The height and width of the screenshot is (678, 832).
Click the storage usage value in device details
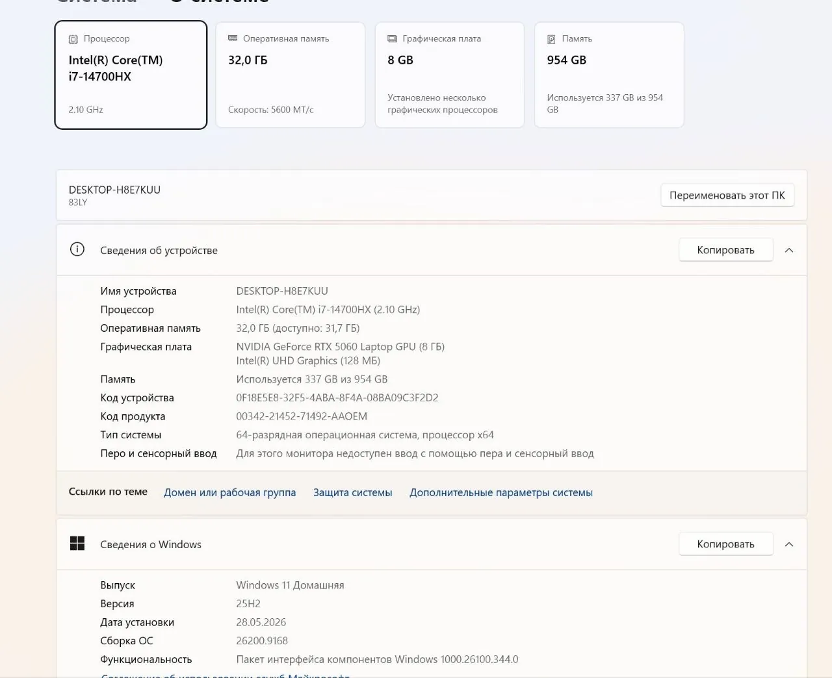click(x=312, y=379)
